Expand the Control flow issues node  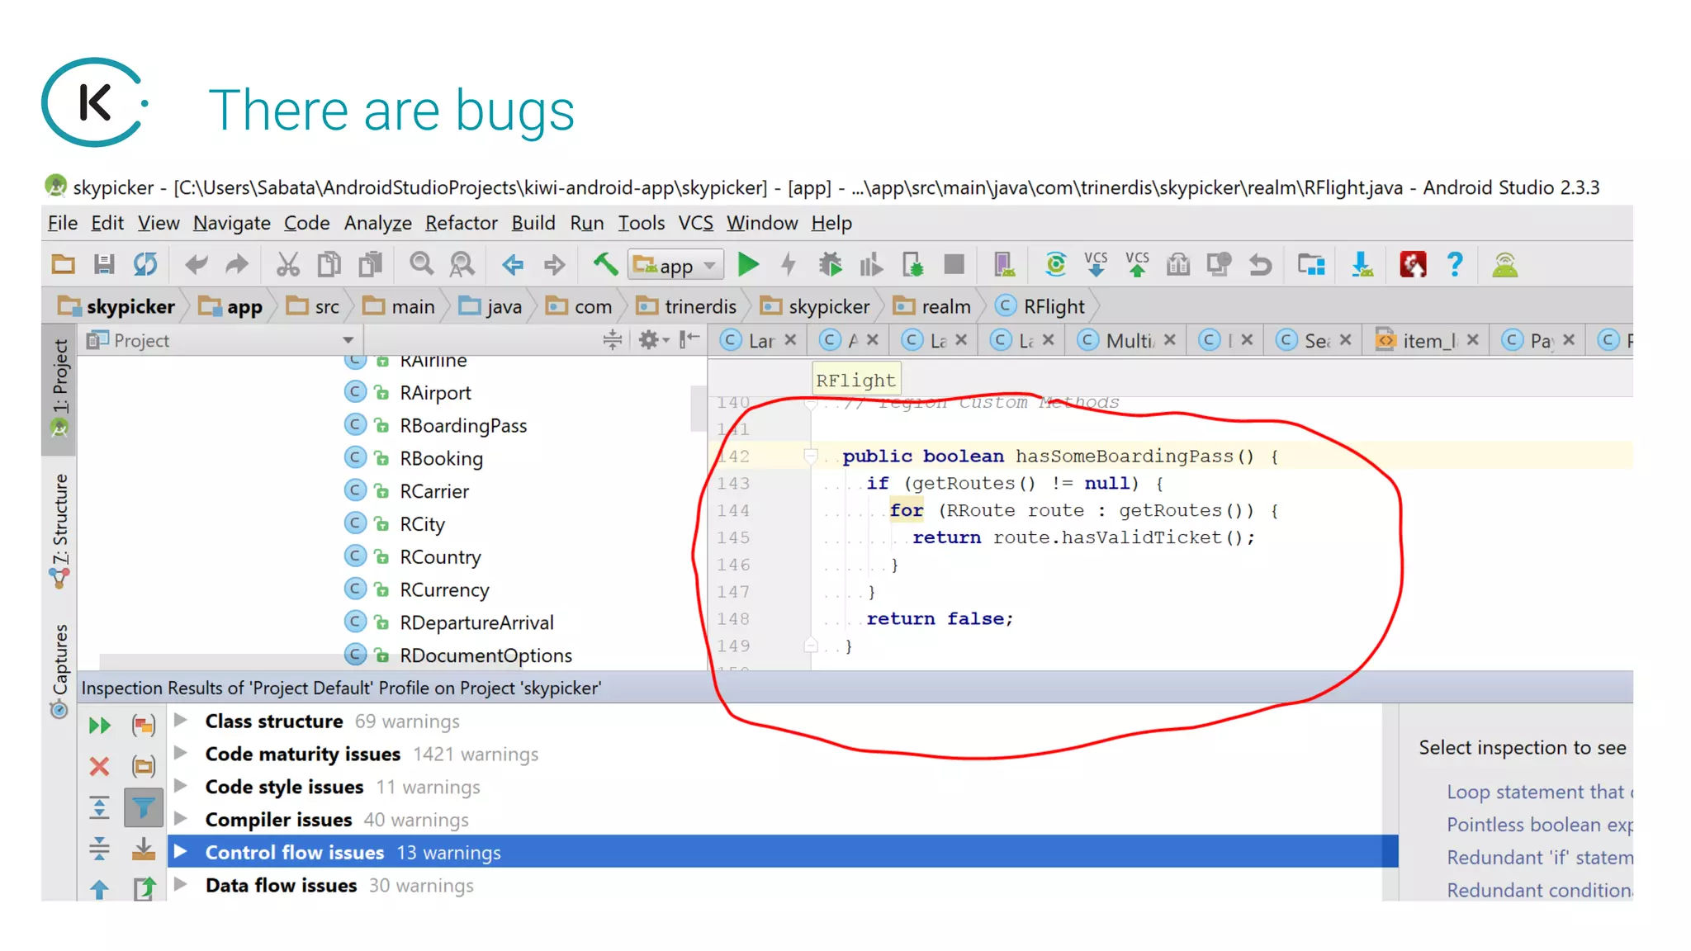[181, 851]
